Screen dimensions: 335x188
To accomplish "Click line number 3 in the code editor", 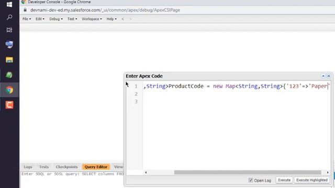I will 136,102.
